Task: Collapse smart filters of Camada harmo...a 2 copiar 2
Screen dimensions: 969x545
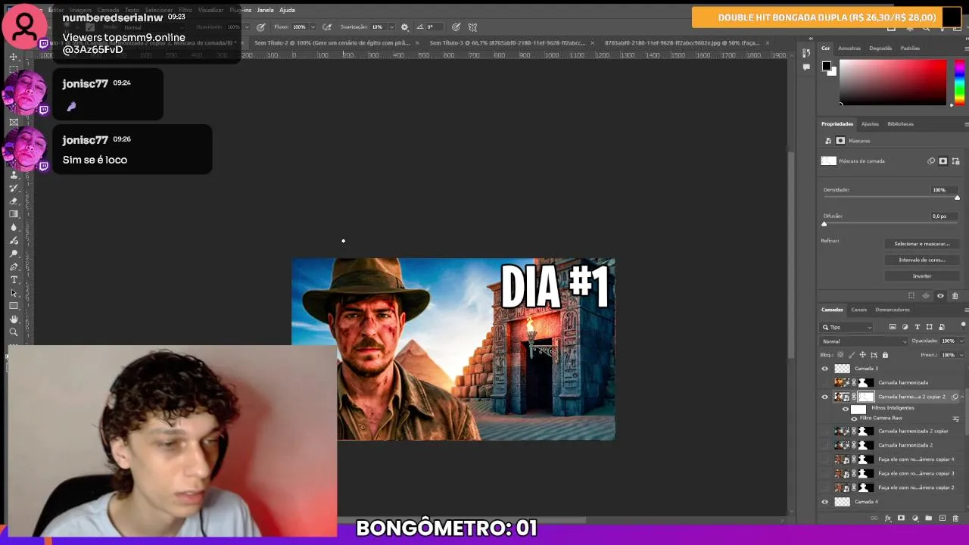Action: (x=962, y=397)
